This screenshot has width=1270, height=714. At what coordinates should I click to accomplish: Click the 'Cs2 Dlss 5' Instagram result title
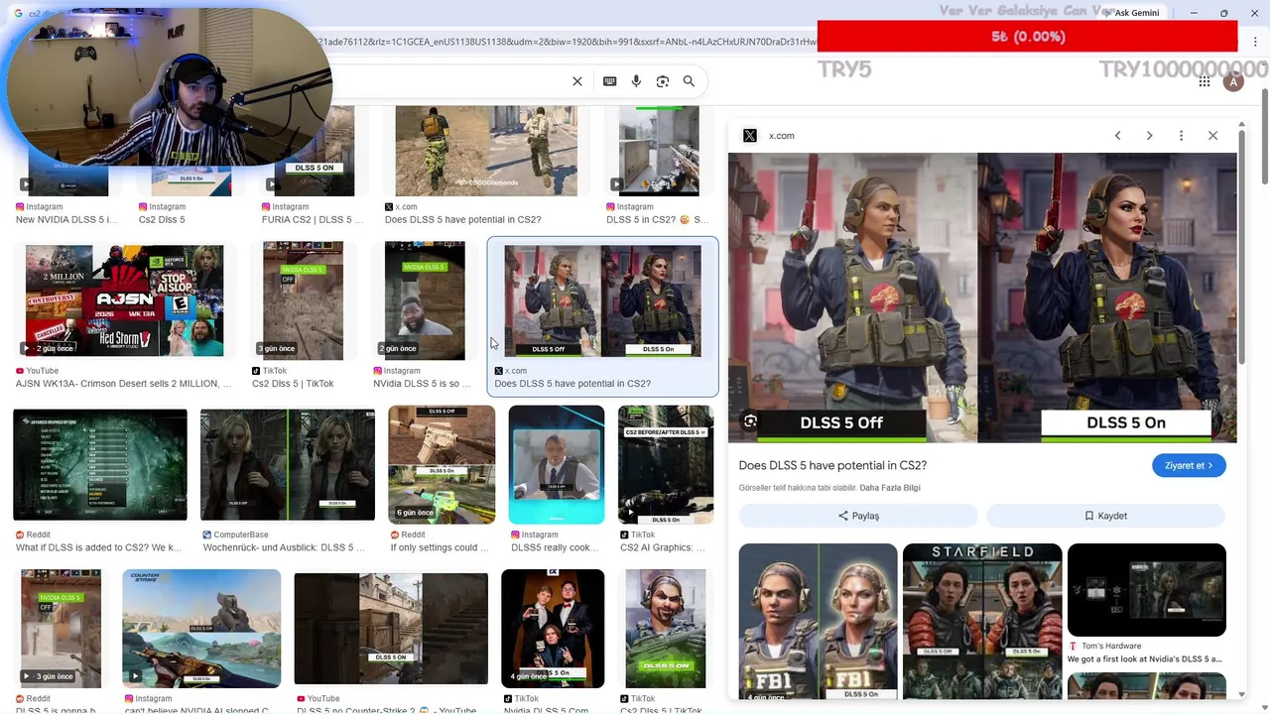[x=162, y=220]
